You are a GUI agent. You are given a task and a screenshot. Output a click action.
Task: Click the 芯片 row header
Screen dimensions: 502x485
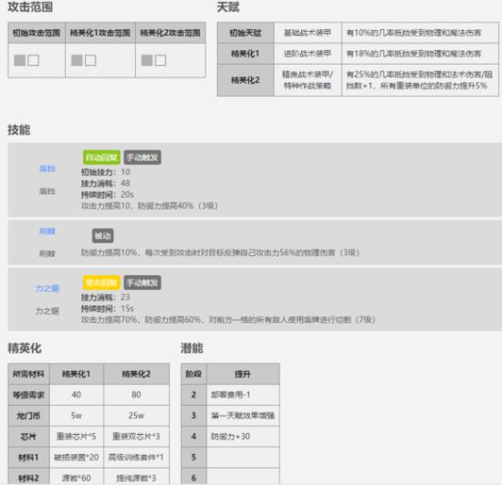pyautogui.click(x=29, y=437)
